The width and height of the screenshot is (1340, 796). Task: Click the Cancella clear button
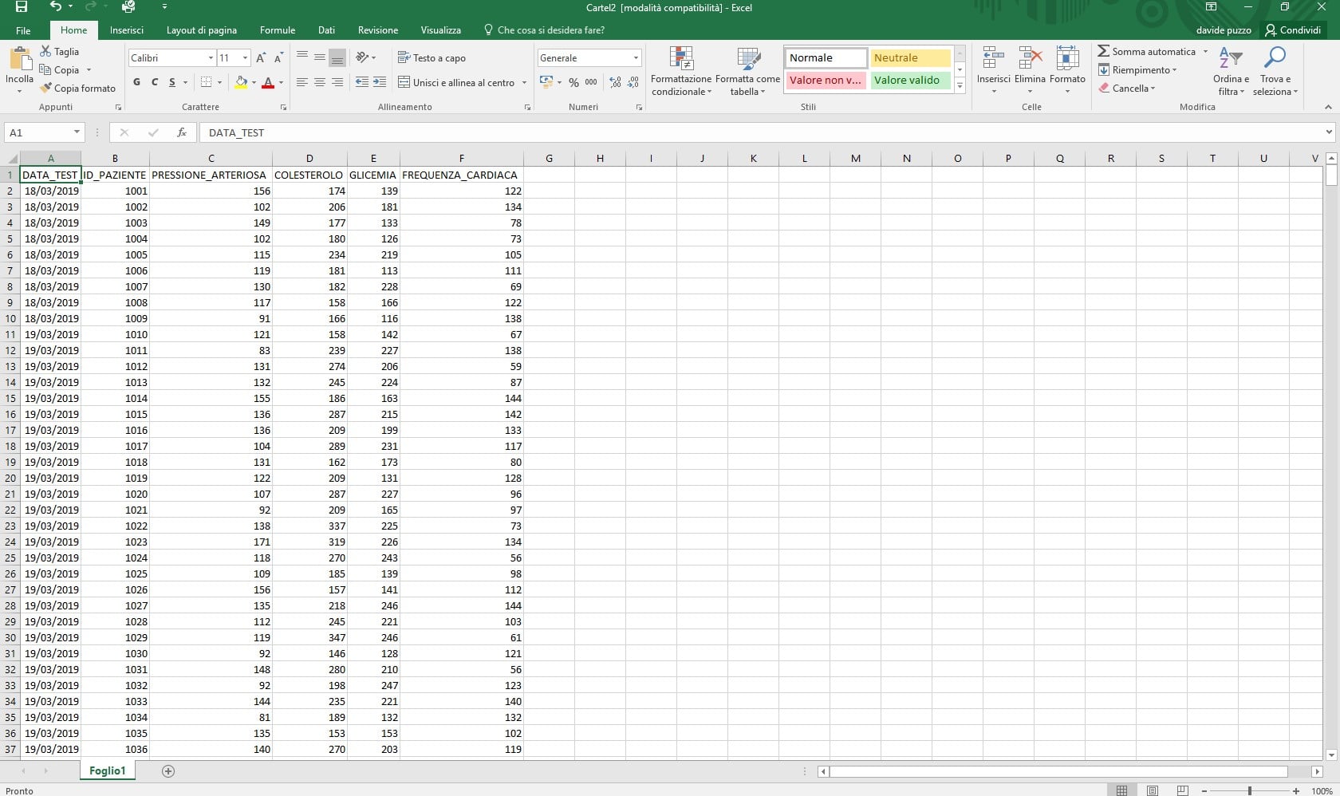[1126, 88]
